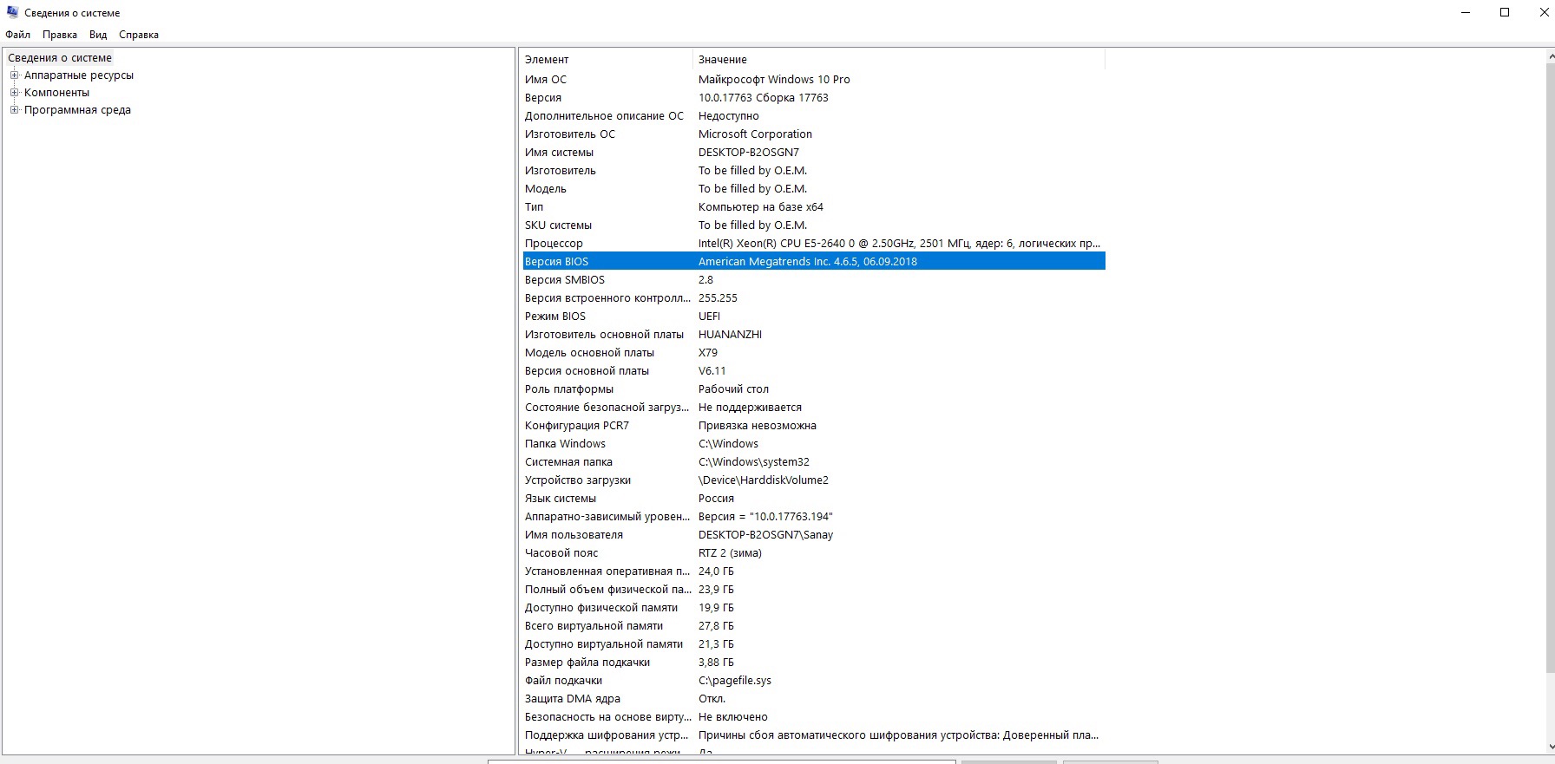The height and width of the screenshot is (764, 1555).
Task: Select Программная среда tree item label
Action: 77,110
